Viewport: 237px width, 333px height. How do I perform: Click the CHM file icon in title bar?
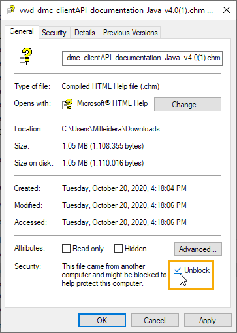tap(11, 10)
